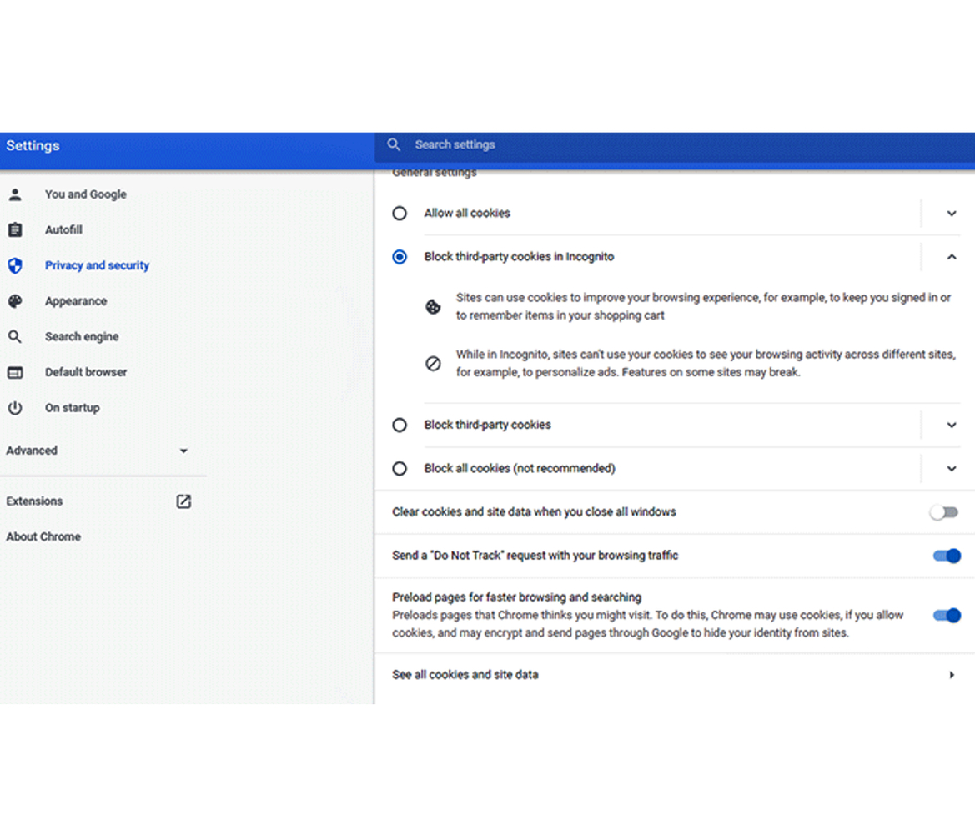Screen dimensions: 975x836
Task: Click the magnifier icon beside Search engine
Action: 15,336
